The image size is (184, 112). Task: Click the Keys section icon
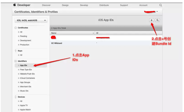[x=16, y=51]
